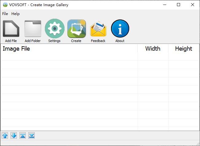
Task: Move selected image to top of list
Action: tap(22, 136)
